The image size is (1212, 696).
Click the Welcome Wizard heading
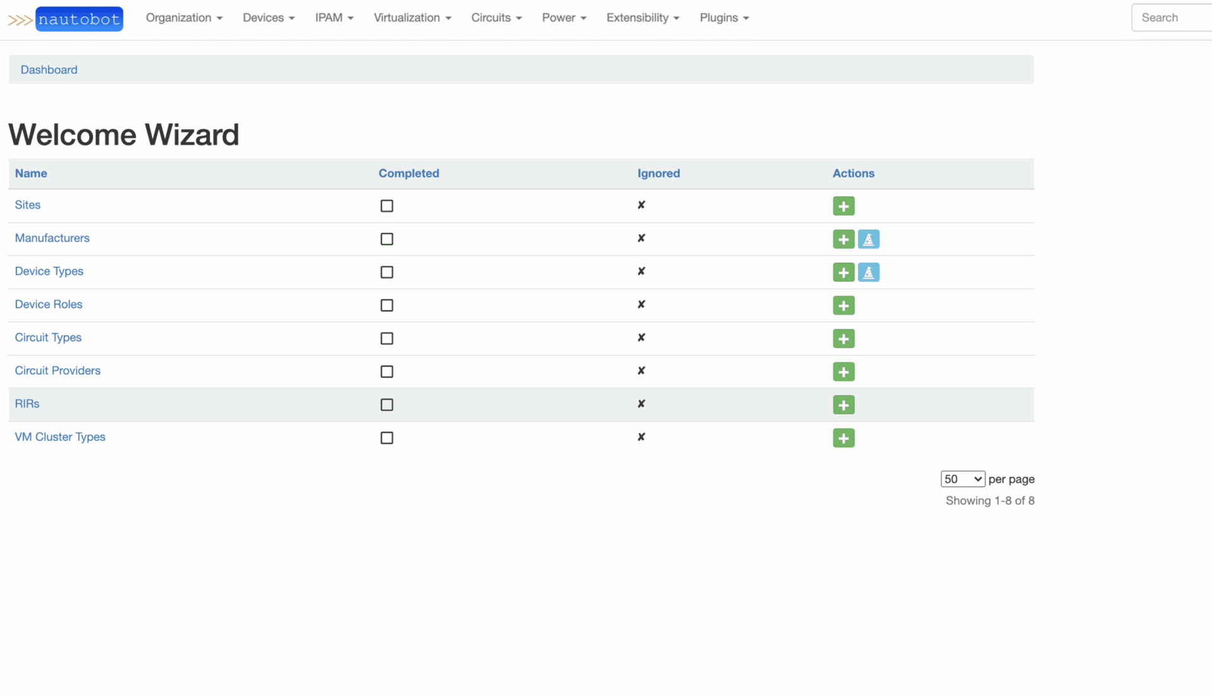(x=124, y=134)
